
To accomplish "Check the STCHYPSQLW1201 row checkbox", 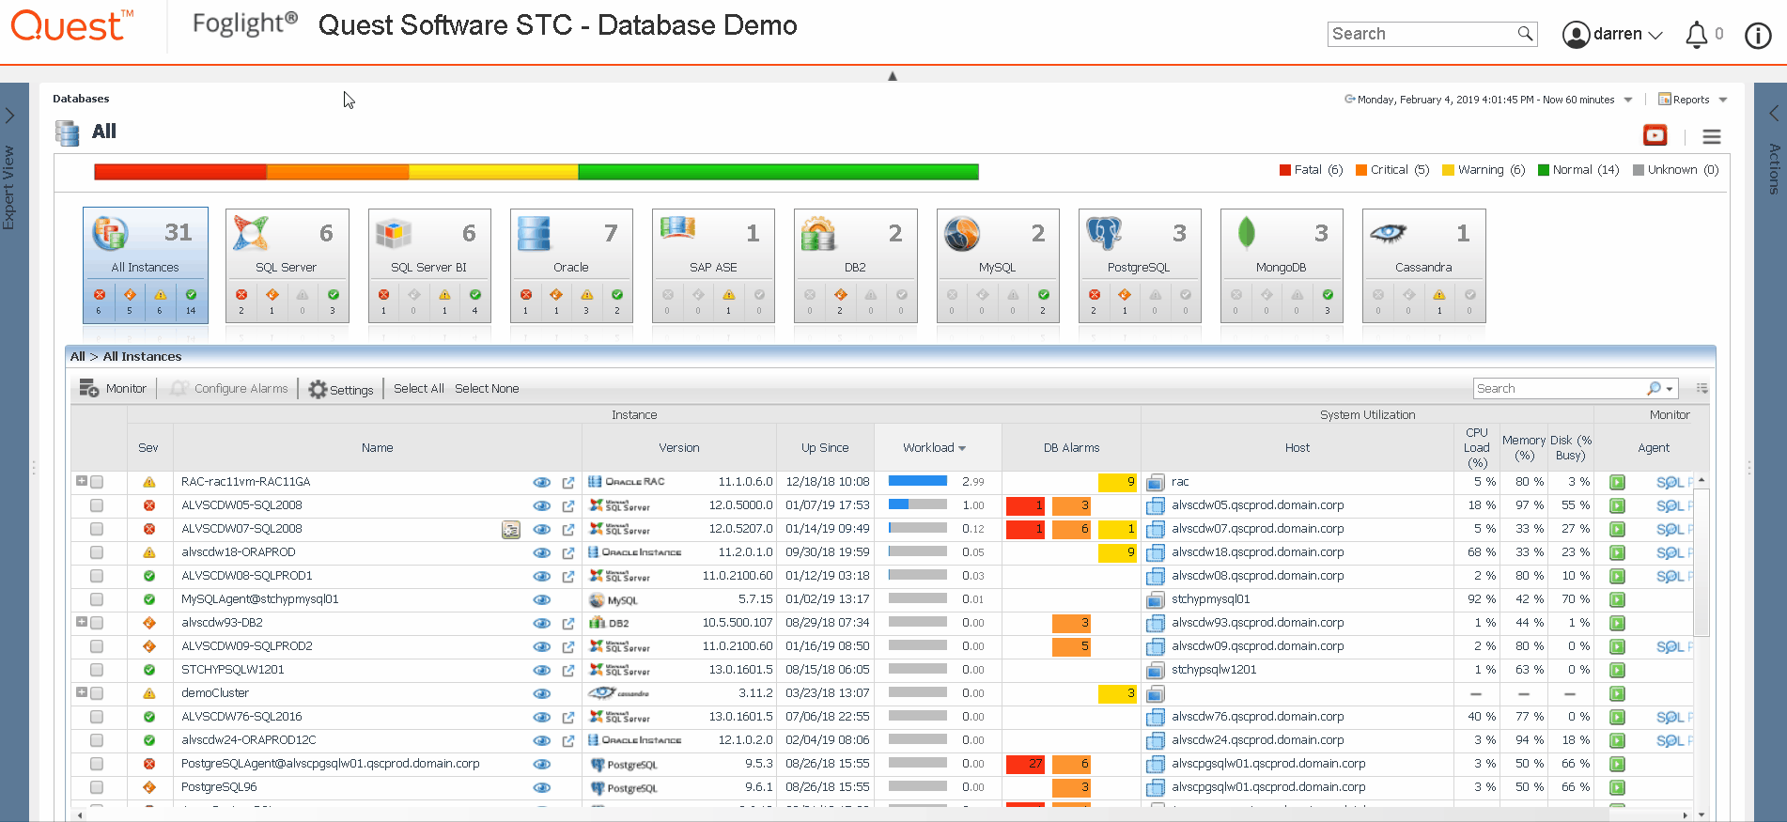I will coord(97,670).
